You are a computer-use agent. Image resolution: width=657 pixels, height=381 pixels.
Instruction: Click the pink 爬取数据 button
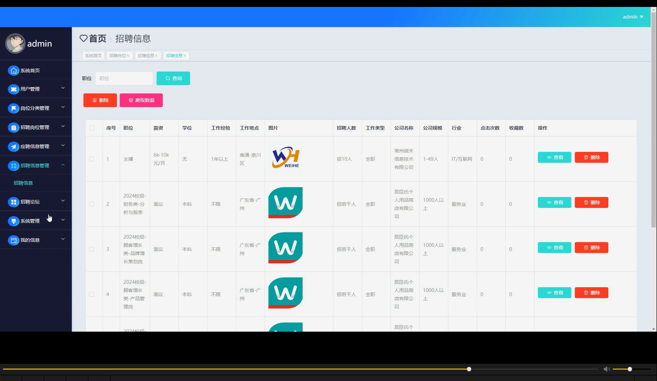click(141, 100)
